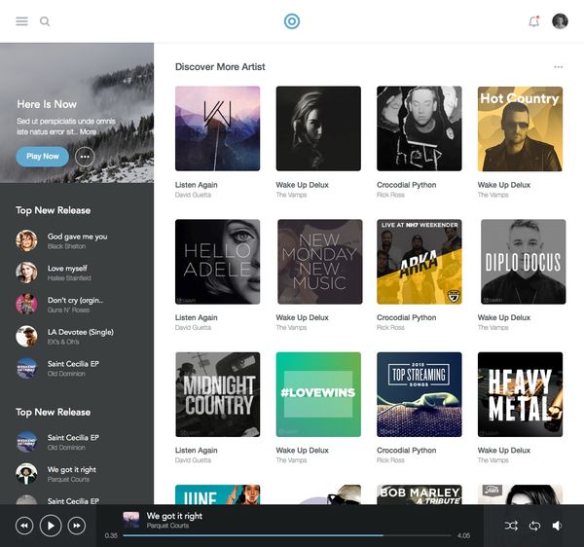Select 'We got it right' in sidebar list
584x547 pixels.
pos(77,474)
